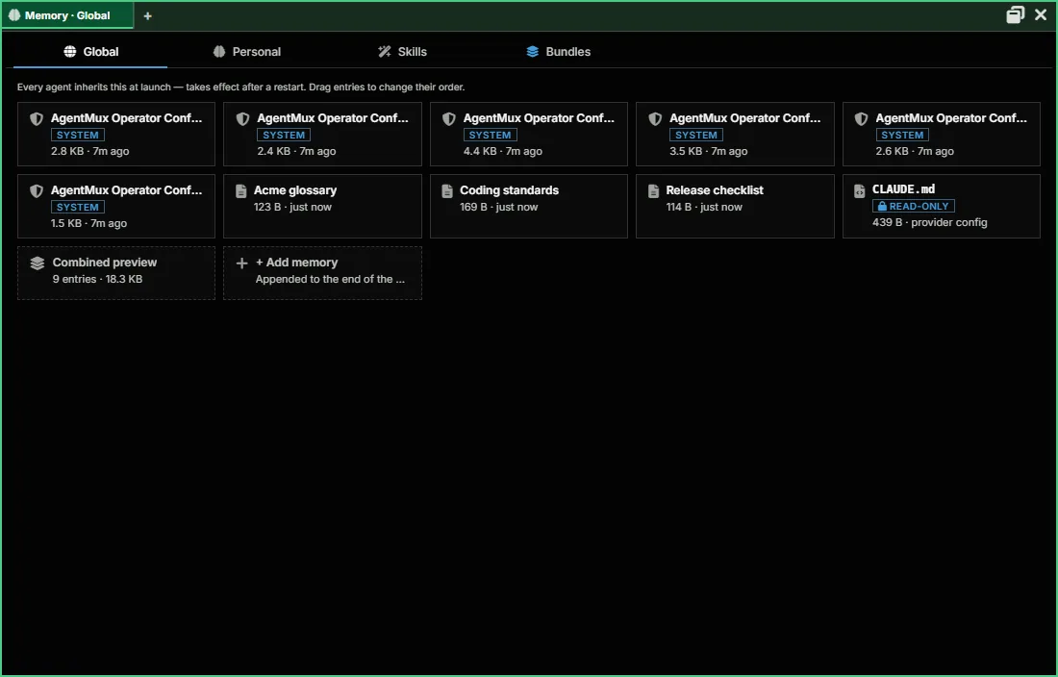Image resolution: width=1058 pixels, height=677 pixels.
Task: Open the CLAUDE.md entry
Action: click(x=942, y=207)
